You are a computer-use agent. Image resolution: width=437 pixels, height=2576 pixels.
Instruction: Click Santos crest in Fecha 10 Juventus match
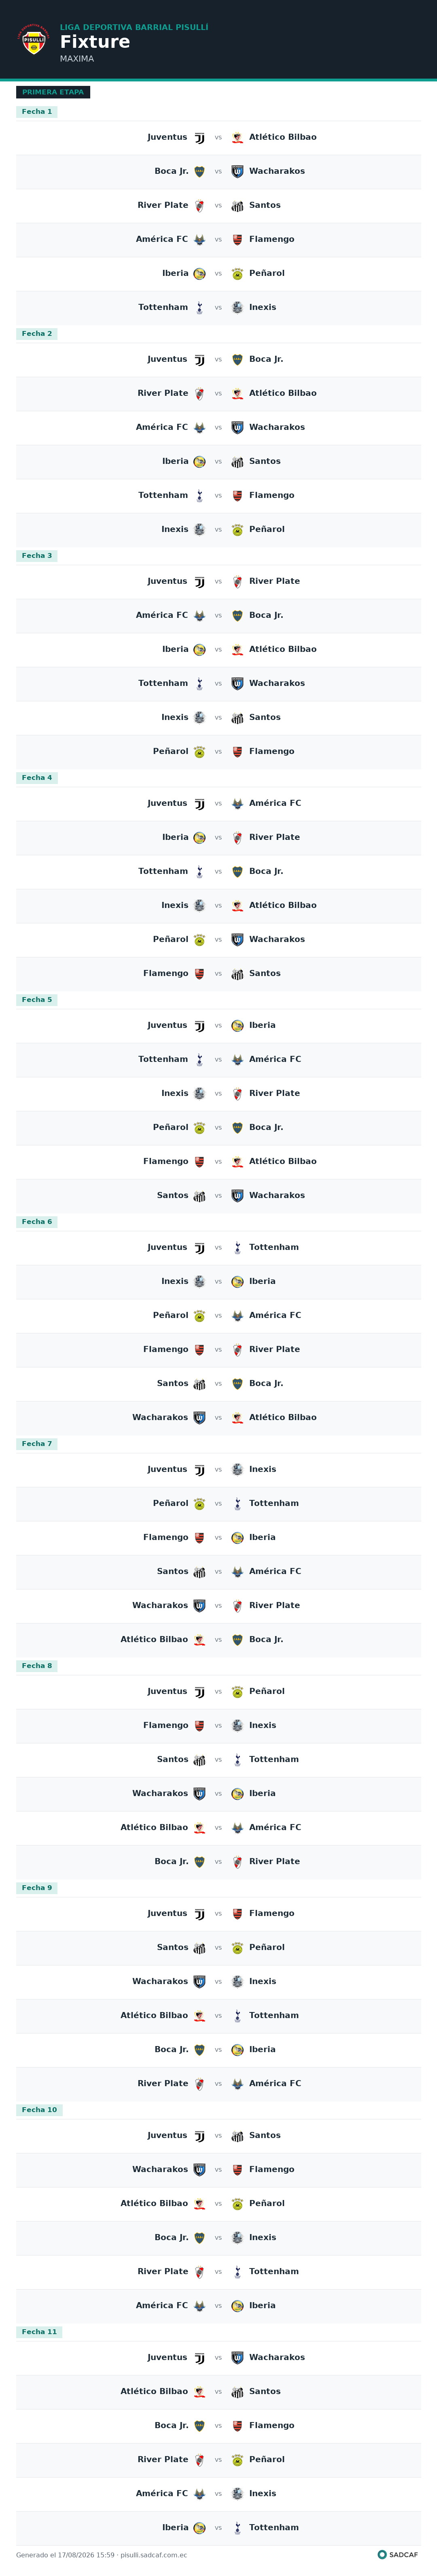(238, 2136)
